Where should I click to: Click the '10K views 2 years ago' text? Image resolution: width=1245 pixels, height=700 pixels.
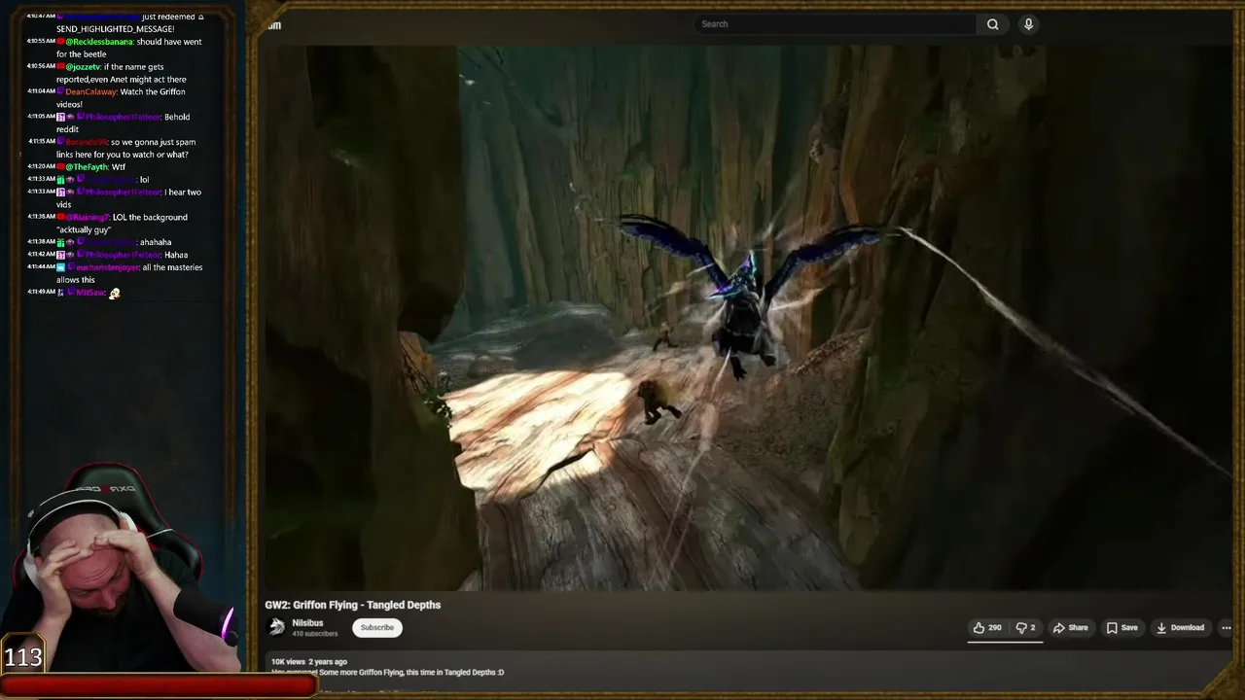point(309,662)
